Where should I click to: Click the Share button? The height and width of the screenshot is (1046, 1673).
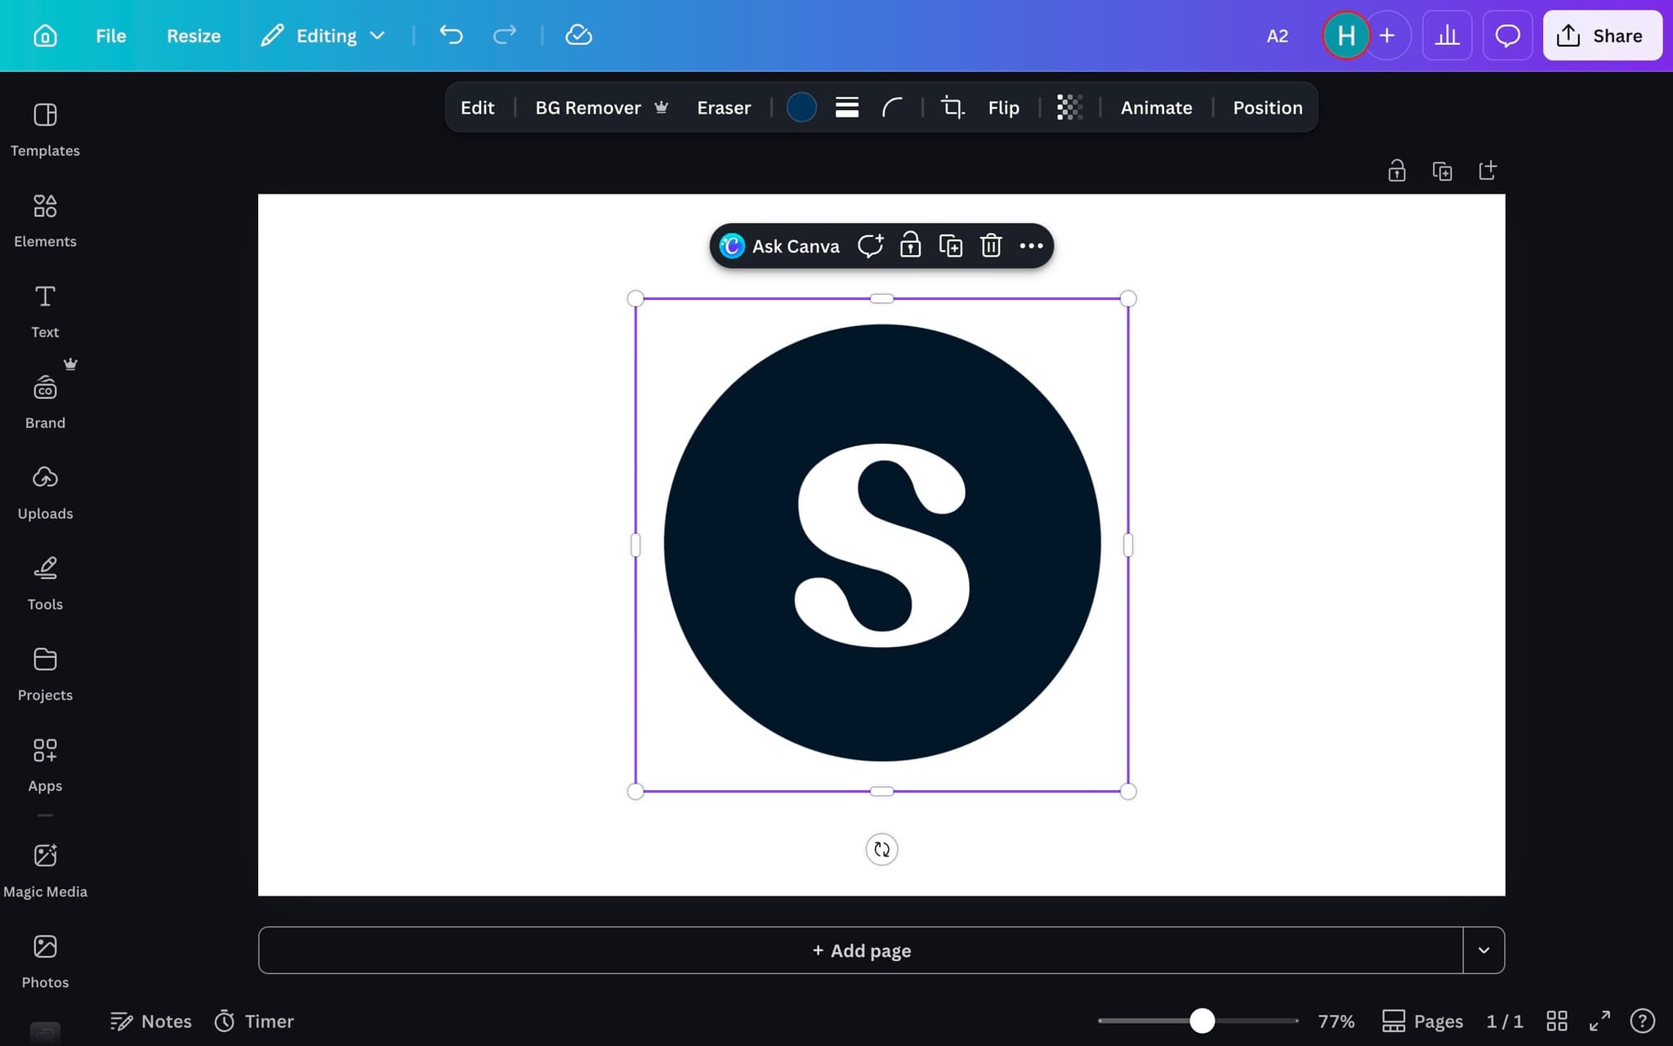1602,35
